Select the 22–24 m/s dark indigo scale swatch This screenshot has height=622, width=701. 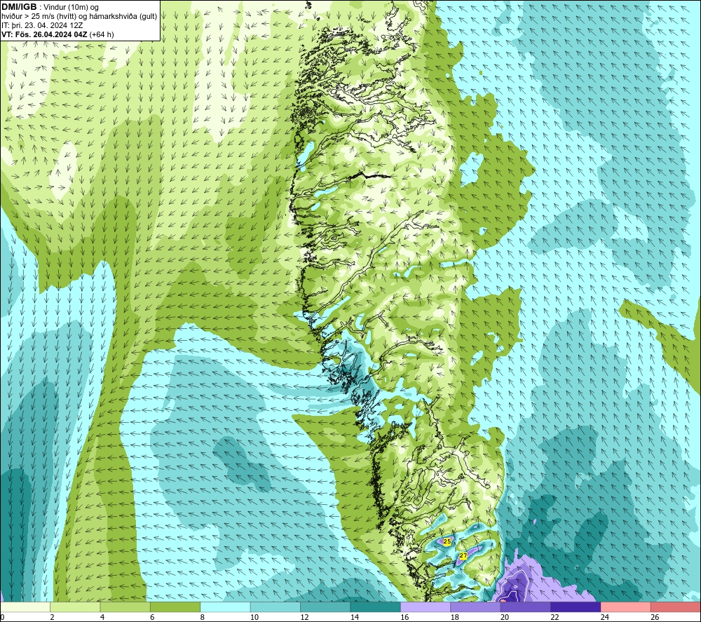click(576, 607)
